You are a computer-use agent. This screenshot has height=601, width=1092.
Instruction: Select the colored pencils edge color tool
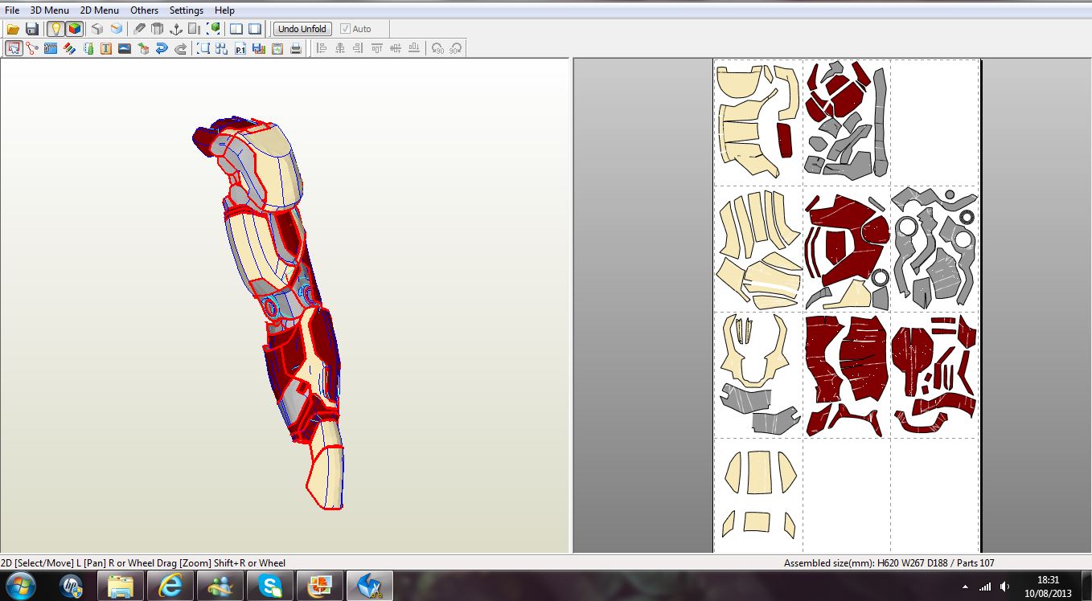[x=69, y=48]
